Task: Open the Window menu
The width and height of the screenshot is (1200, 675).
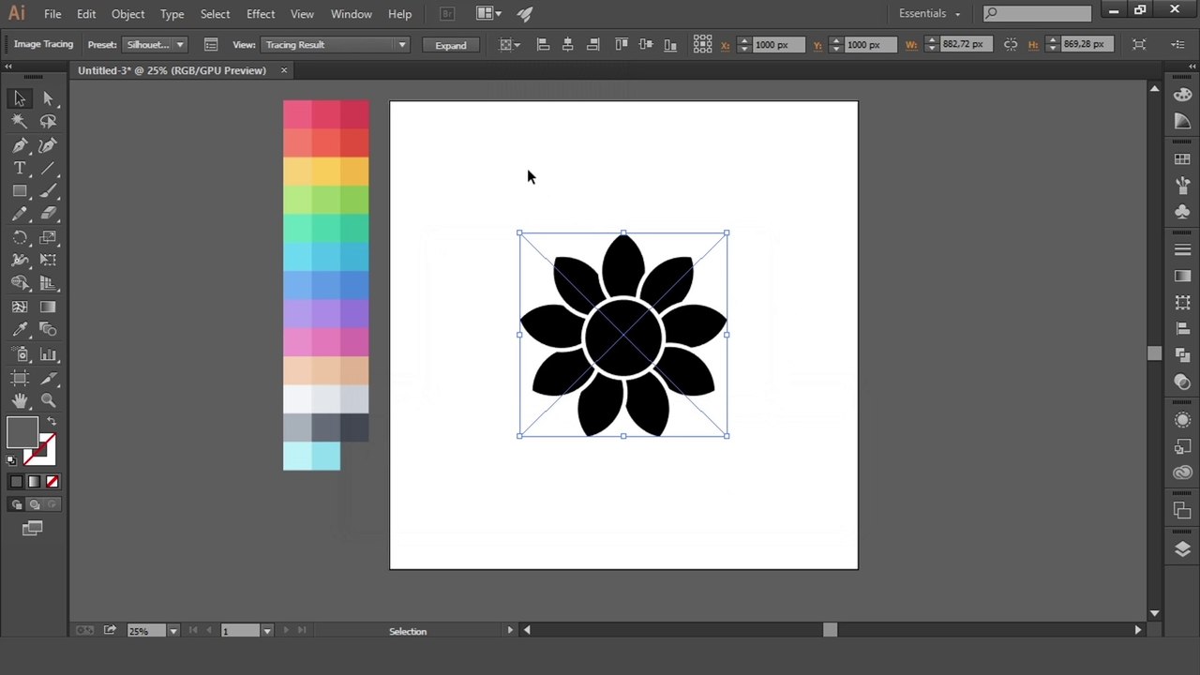Action: [x=352, y=14]
